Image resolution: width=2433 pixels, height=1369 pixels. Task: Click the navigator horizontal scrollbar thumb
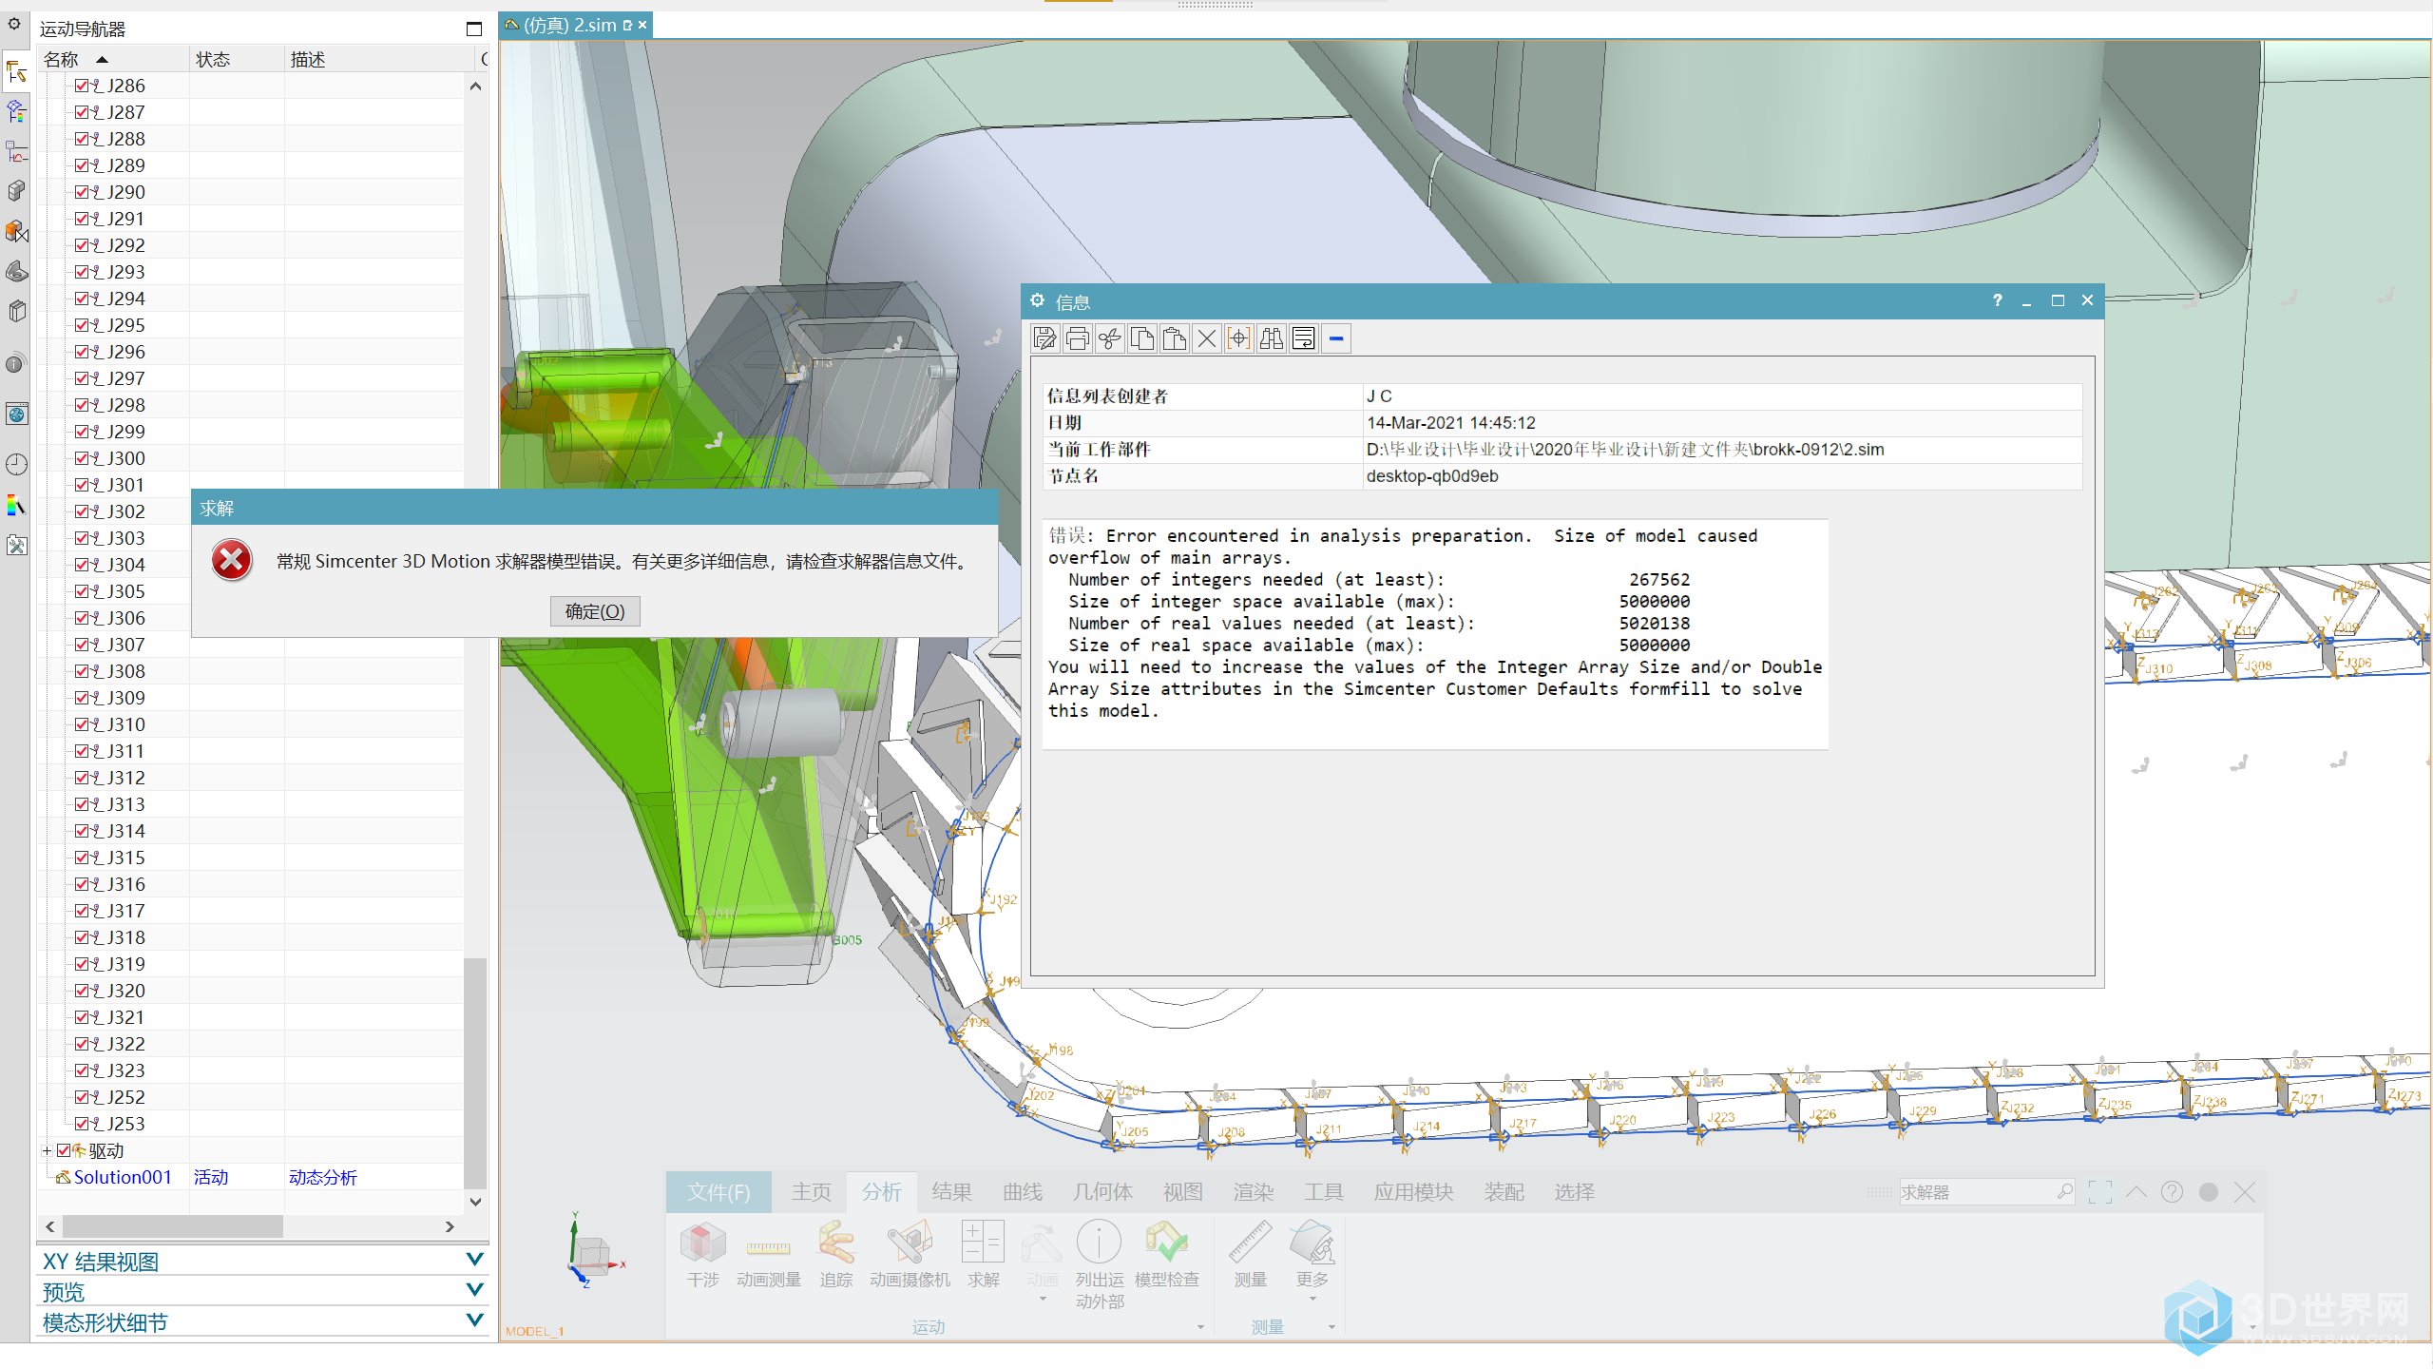(173, 1226)
